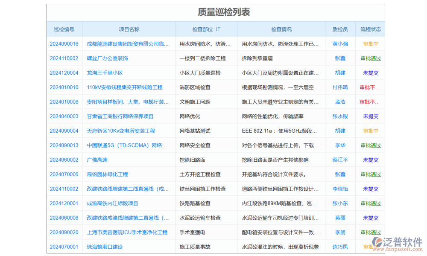This screenshot has width=427, height=256.
Task: Select inspector 胡建 for 龙湖三千里小区
Action: pyautogui.click(x=340, y=73)
